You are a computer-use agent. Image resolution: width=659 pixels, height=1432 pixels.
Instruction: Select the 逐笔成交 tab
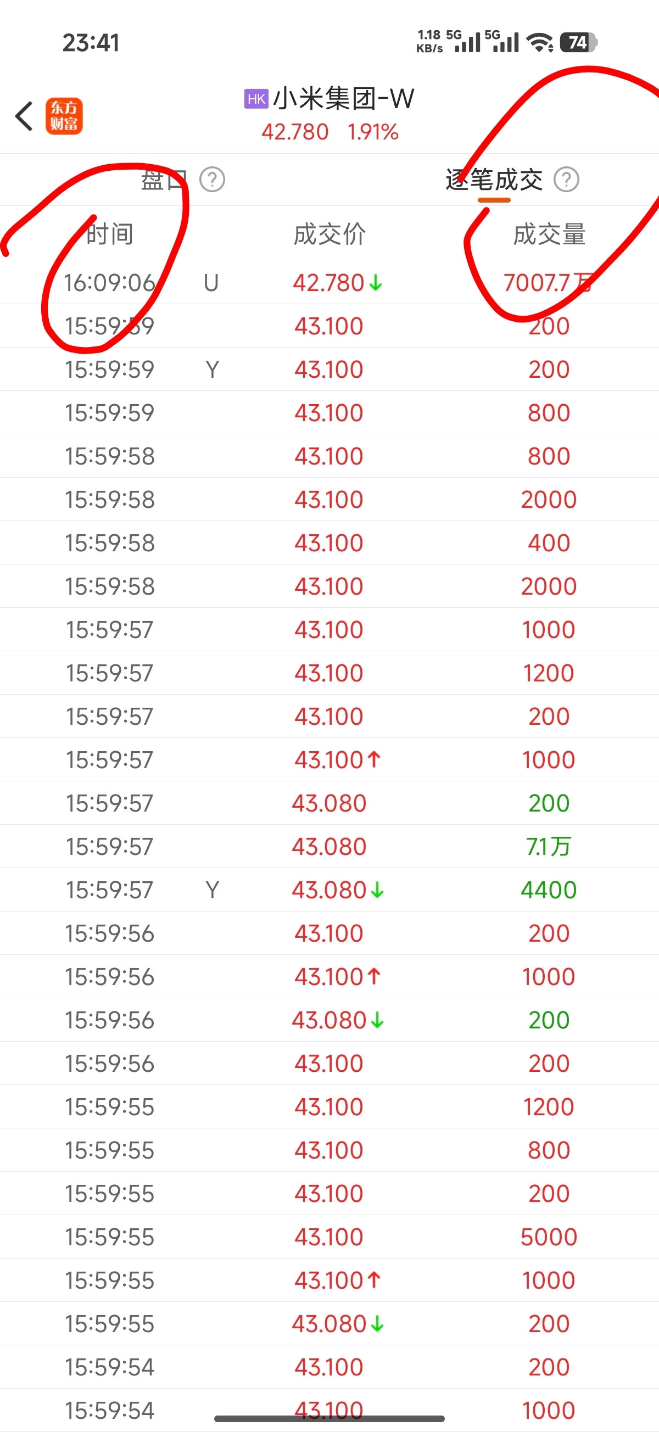(494, 180)
